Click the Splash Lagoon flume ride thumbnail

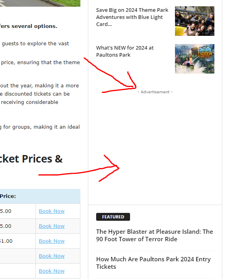(x=195, y=59)
